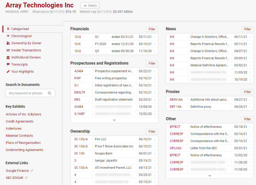The image size is (256, 185).
Task: Filter the Proxies section
Action: tap(248, 92)
